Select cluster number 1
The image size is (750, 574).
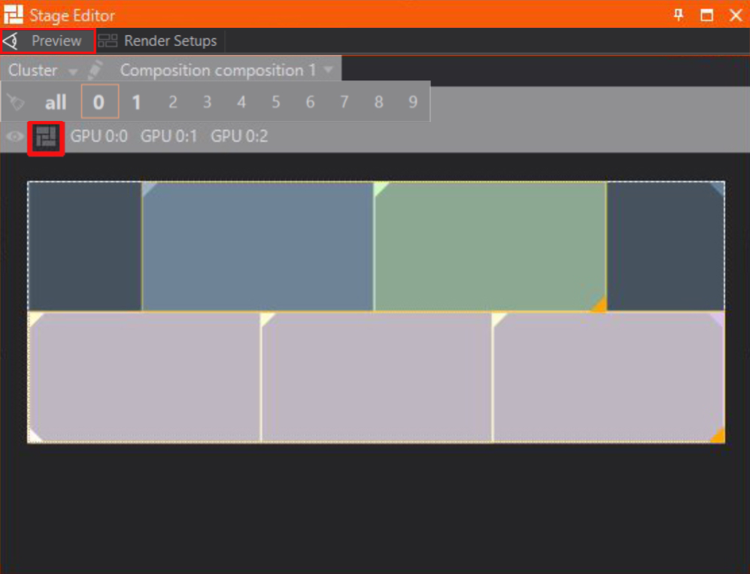(136, 102)
